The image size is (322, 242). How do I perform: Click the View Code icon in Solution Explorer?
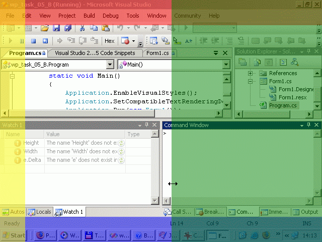pyautogui.click(x=283, y=62)
